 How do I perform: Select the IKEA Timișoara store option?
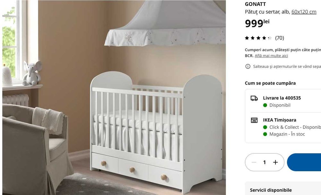coord(280,120)
